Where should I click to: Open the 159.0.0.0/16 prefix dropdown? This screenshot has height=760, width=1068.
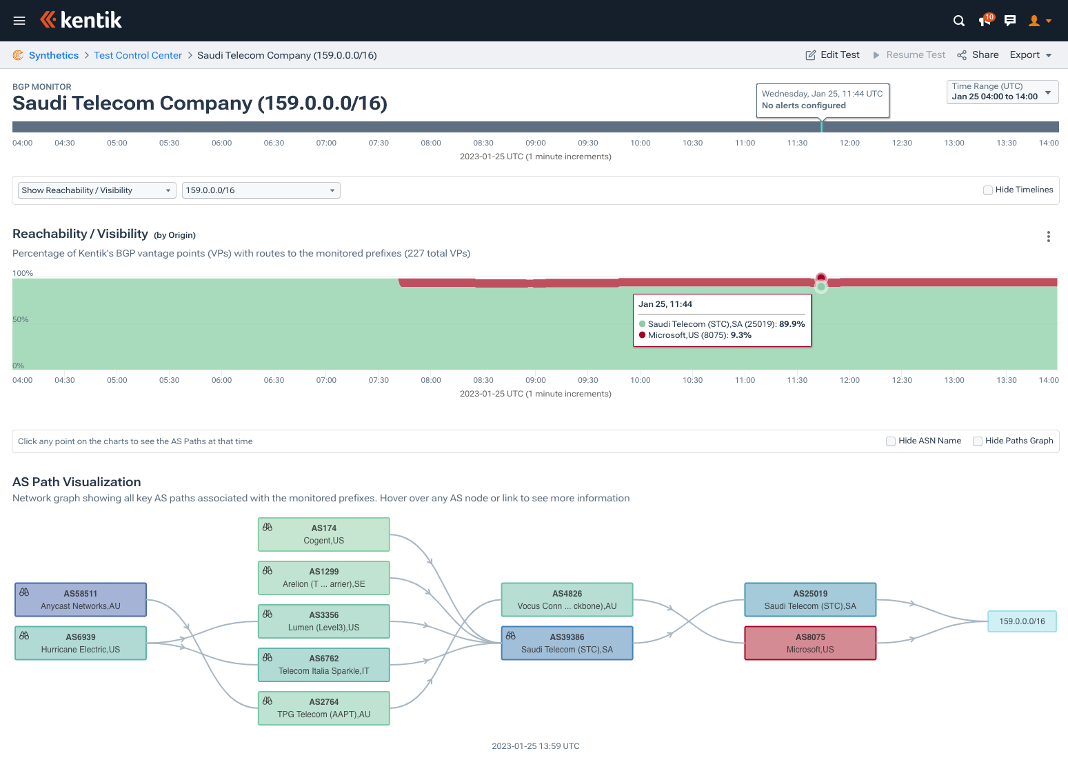pyautogui.click(x=261, y=190)
